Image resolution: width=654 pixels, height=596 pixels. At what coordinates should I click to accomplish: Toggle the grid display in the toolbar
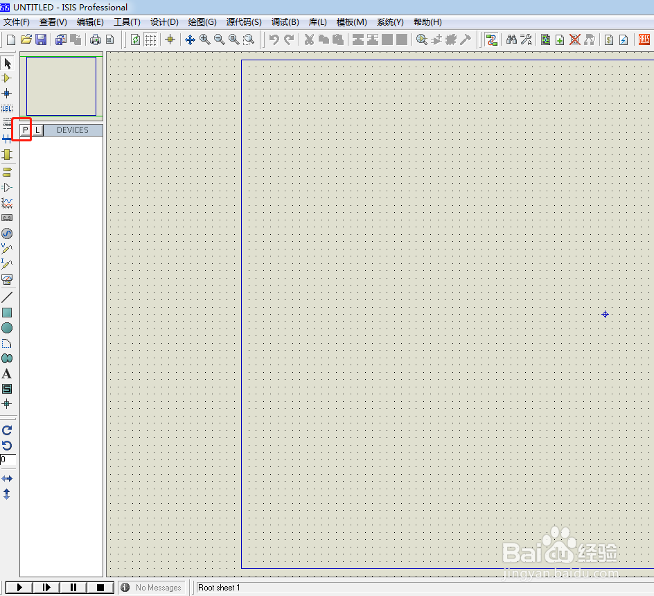tap(150, 40)
